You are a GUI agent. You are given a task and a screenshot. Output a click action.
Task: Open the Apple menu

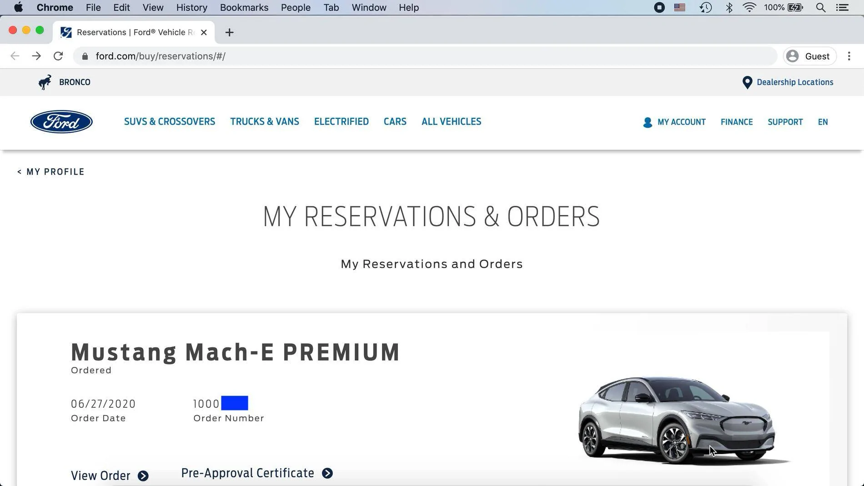pos(19,7)
